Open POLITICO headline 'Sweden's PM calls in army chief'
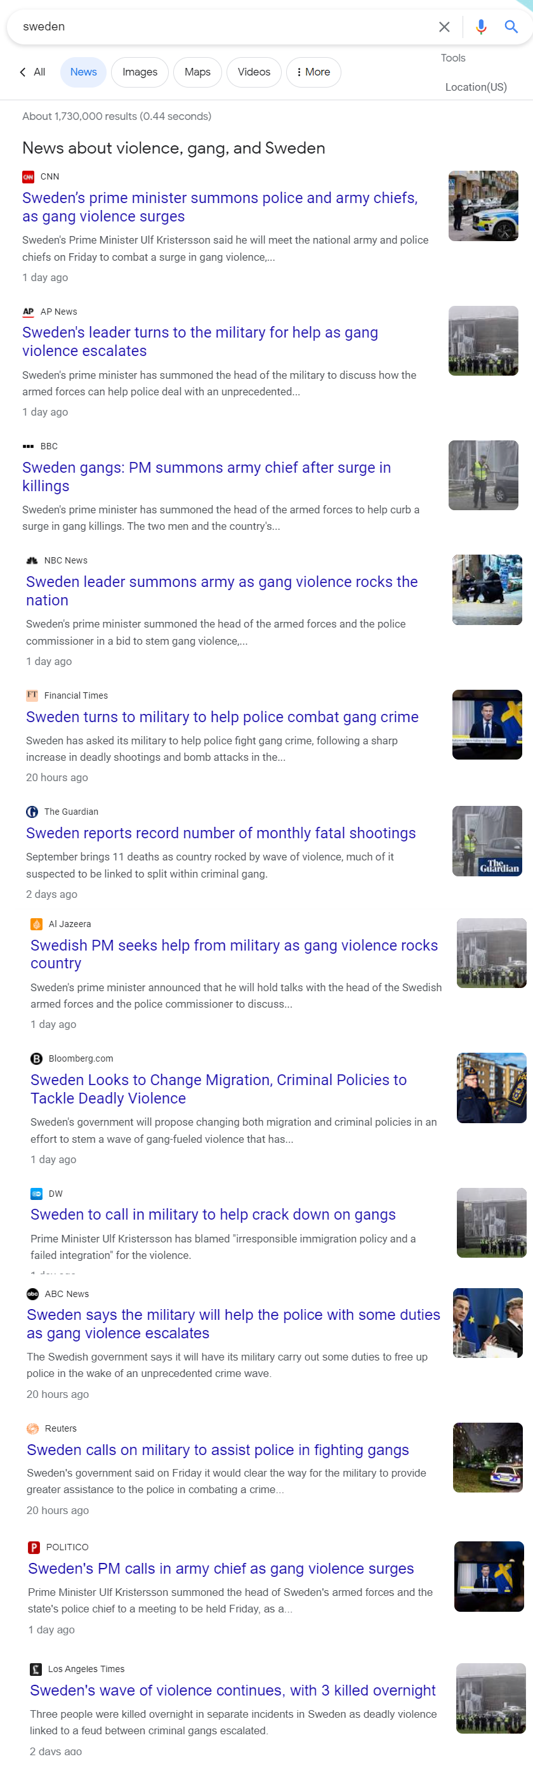 [221, 1568]
